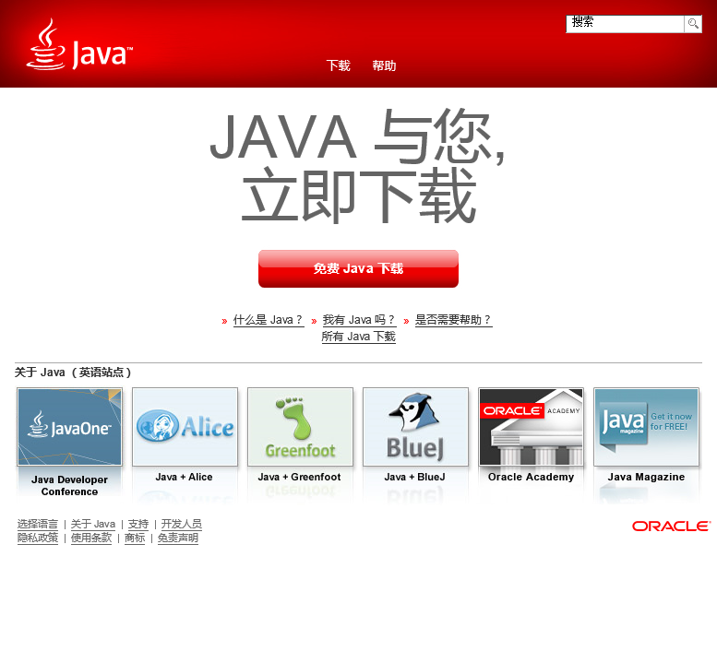The image size is (717, 651).
Task: Focus the 搜索 search input field
Action: (625, 24)
